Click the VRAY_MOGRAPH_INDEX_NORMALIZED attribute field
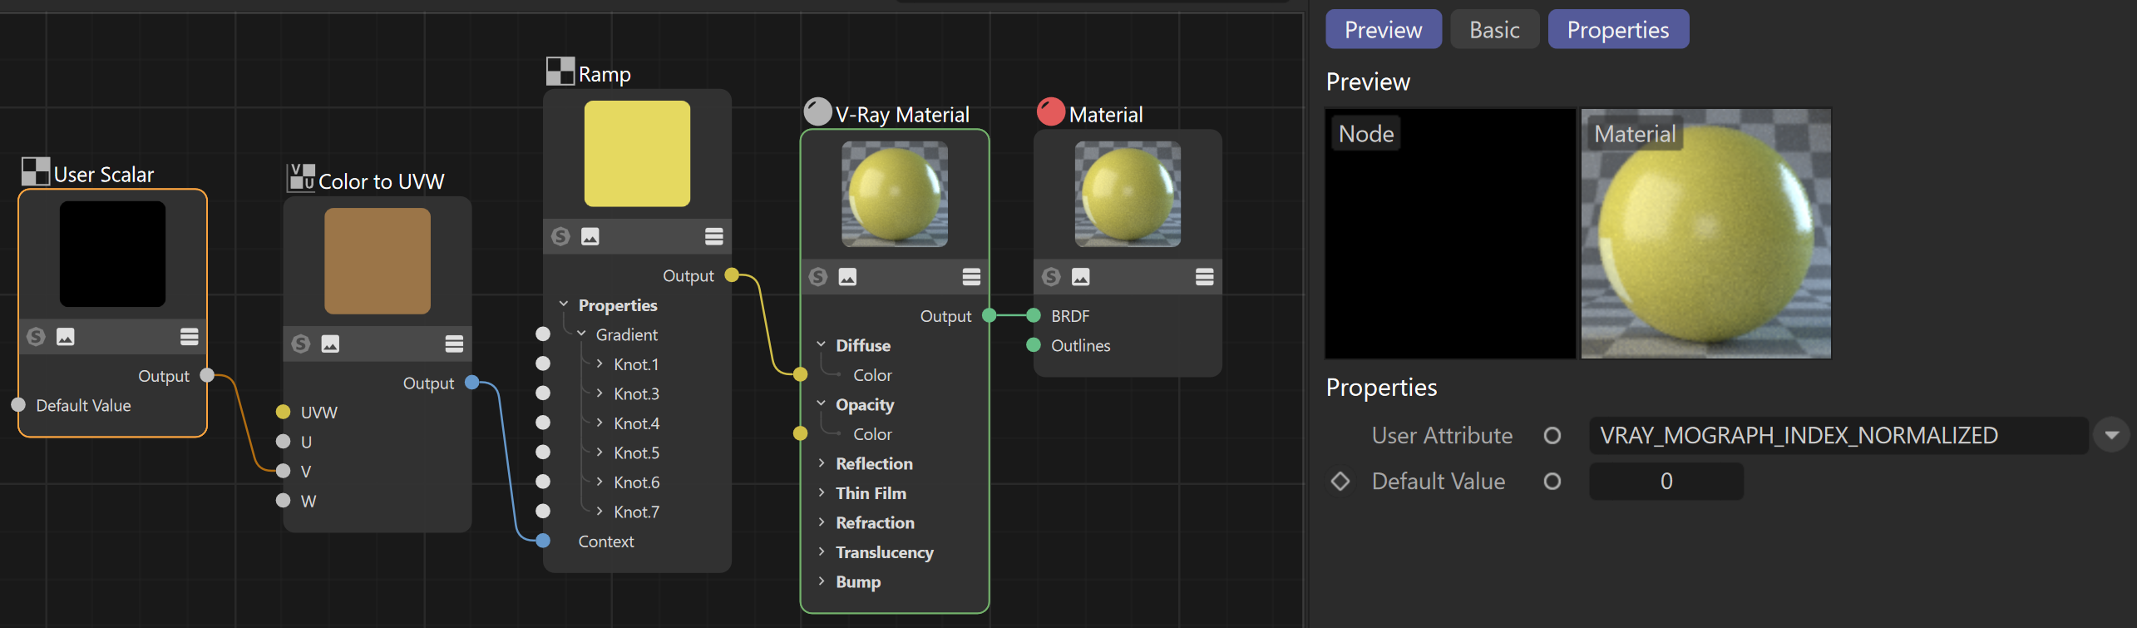Screen dimensions: 2137x628 coord(1838,436)
